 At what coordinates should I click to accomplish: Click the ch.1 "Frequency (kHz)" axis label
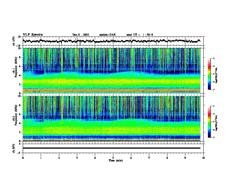(x=16, y=67)
